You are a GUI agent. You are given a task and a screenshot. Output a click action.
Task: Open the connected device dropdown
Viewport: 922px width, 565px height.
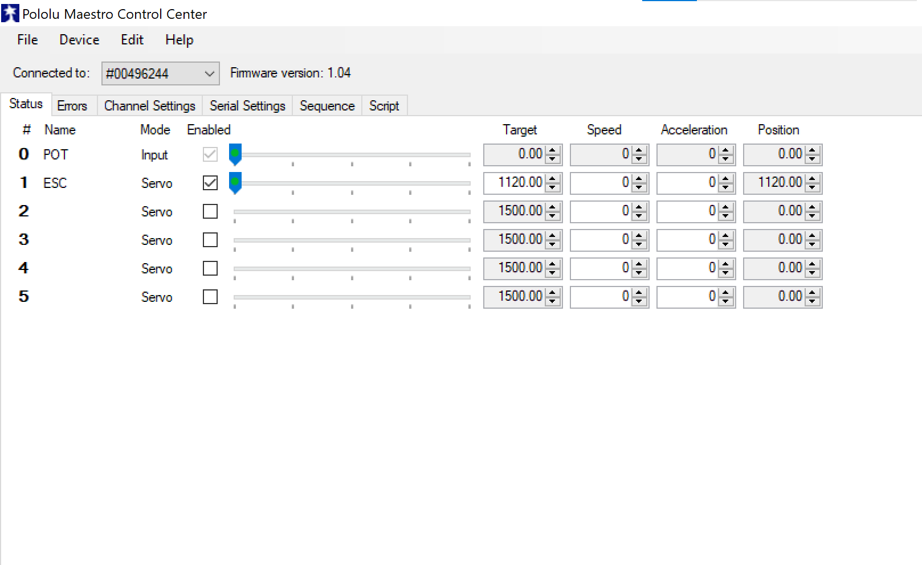(x=160, y=73)
